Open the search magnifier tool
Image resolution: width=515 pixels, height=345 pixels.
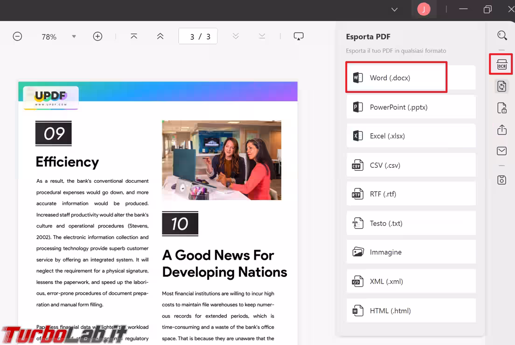click(502, 35)
